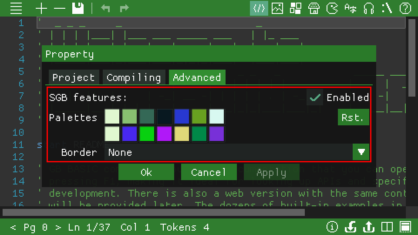The image size is (418, 235).
Task: Save the project with floppy icon
Action: click(78, 8)
